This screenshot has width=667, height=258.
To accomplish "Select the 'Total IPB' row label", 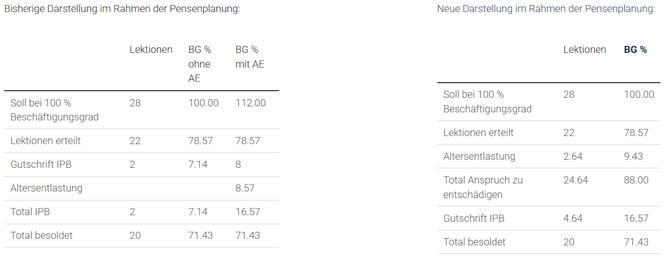I will click(x=30, y=212).
